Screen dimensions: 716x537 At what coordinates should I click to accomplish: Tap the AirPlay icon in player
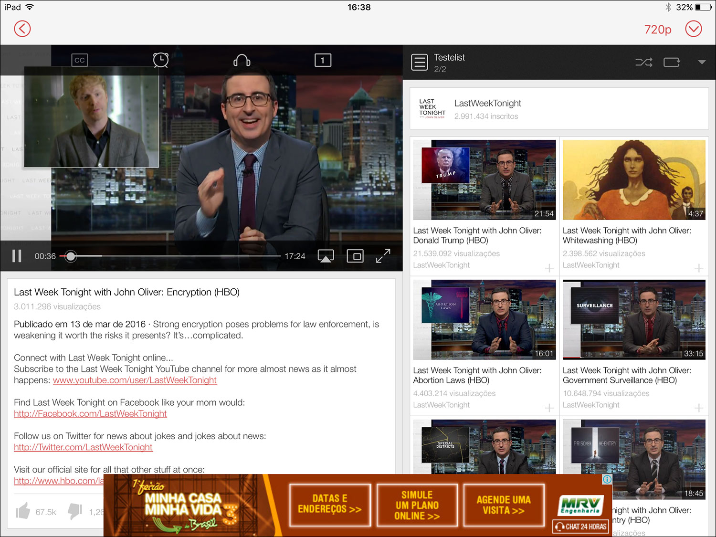tap(326, 256)
